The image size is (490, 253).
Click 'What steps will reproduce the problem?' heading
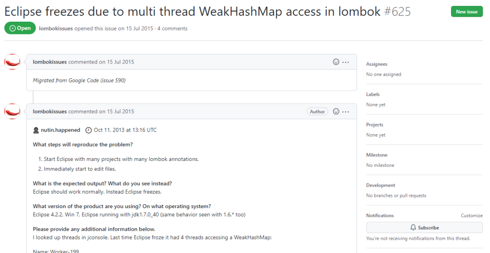click(x=83, y=145)
